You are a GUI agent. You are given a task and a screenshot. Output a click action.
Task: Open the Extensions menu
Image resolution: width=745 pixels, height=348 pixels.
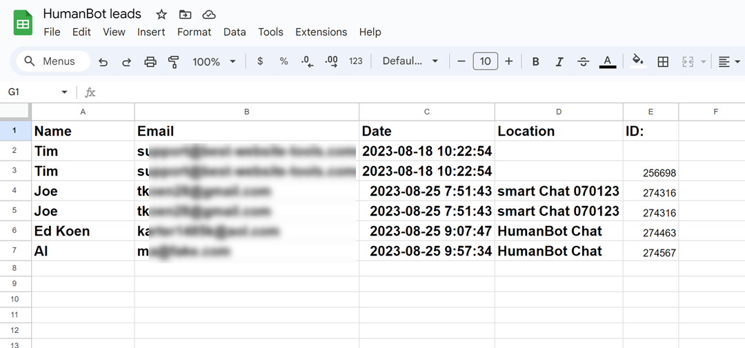(321, 32)
